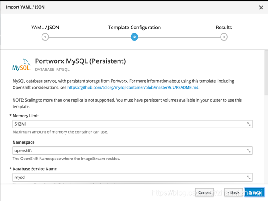Open the mysql-container README GitHub link
268x201 pixels.
133,88
